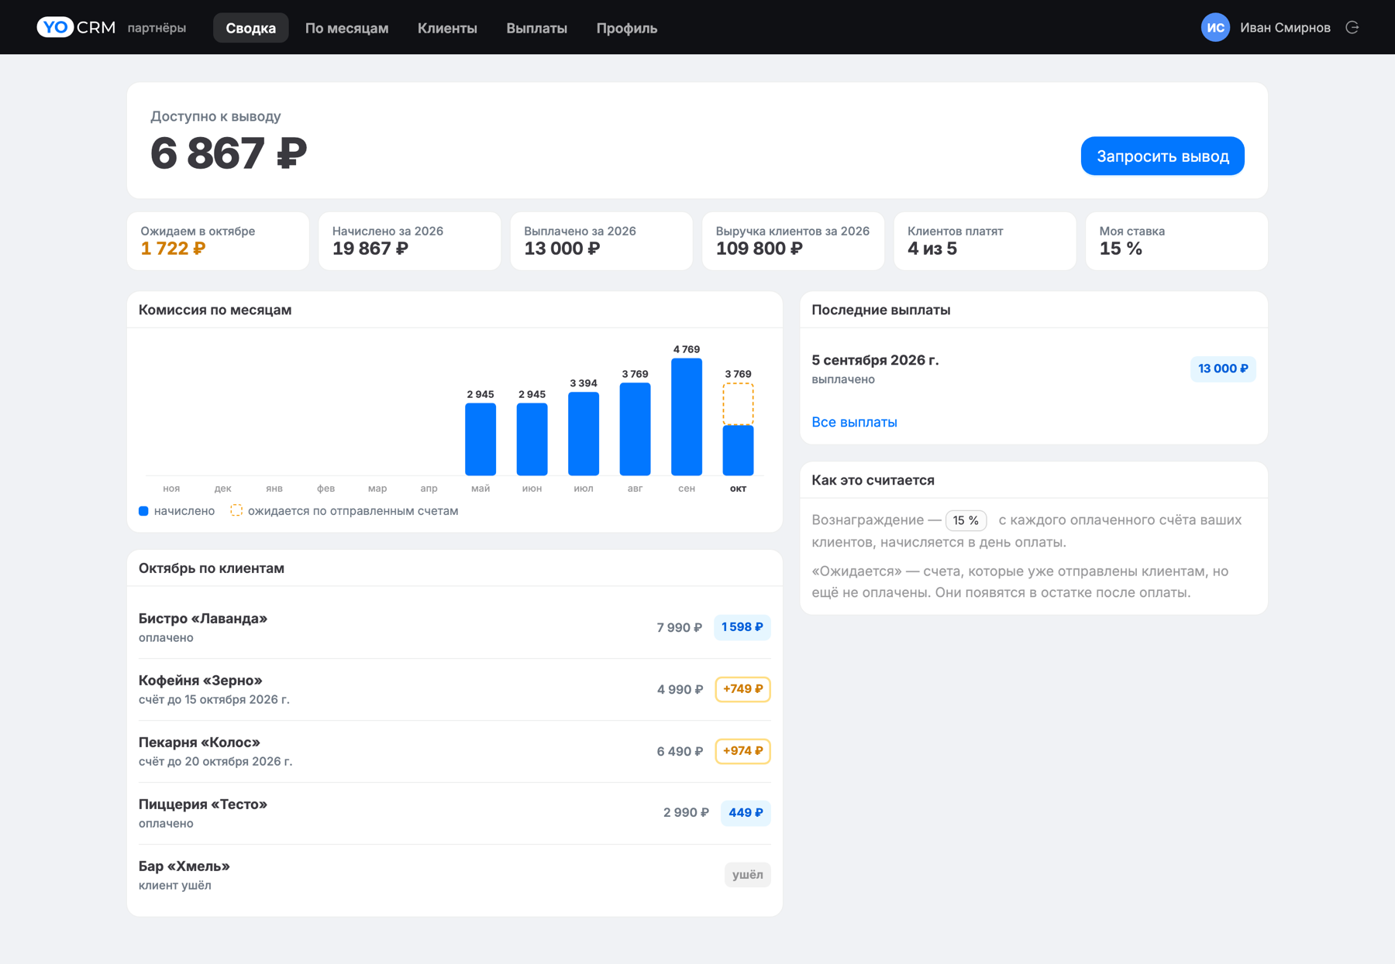Click the 'Клиентов платят' 4 из 5 card
The height and width of the screenshot is (964, 1395).
(x=985, y=241)
